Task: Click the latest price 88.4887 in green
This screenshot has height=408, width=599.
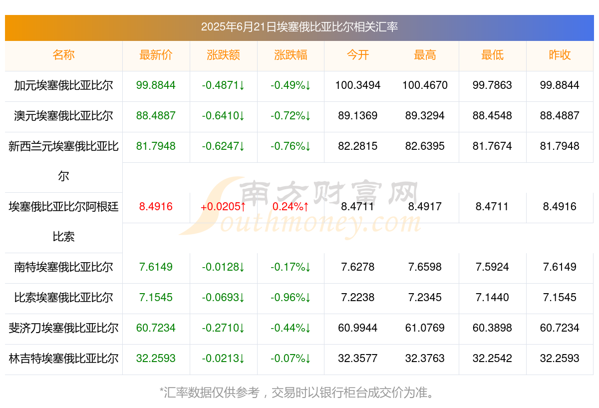Action: [x=156, y=116]
